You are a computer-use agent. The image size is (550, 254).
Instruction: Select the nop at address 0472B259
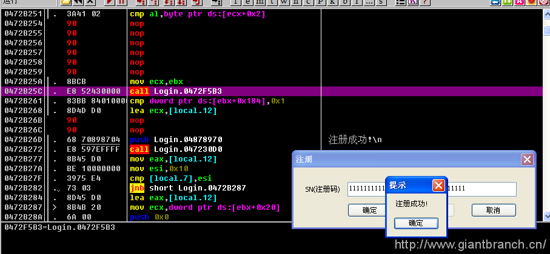137,72
